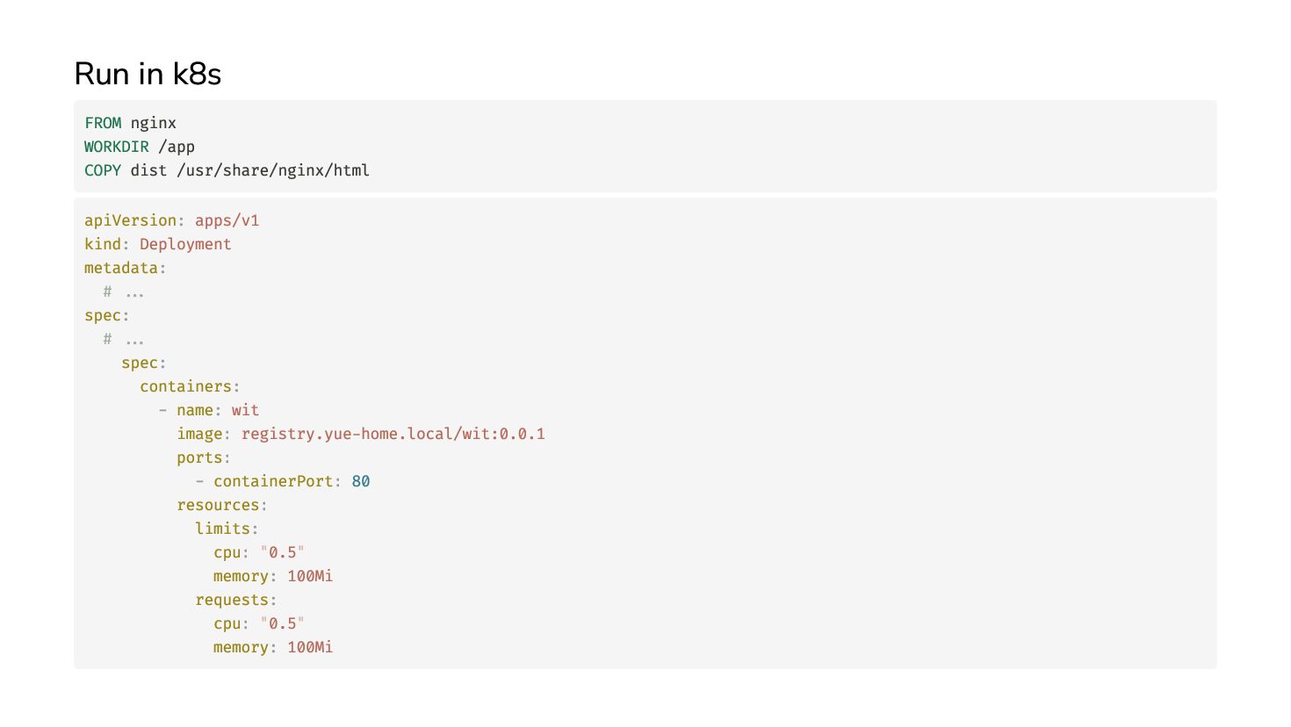Click the memory value under requests
This screenshot has width=1291, height=727.
pyautogui.click(x=310, y=647)
